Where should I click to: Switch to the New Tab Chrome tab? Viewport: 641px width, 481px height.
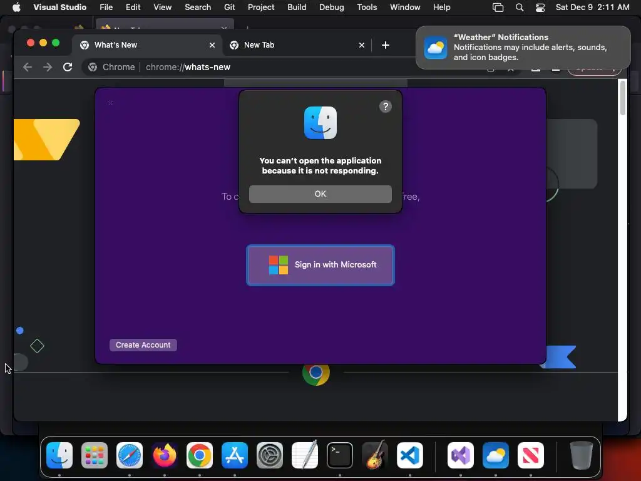[x=297, y=45]
